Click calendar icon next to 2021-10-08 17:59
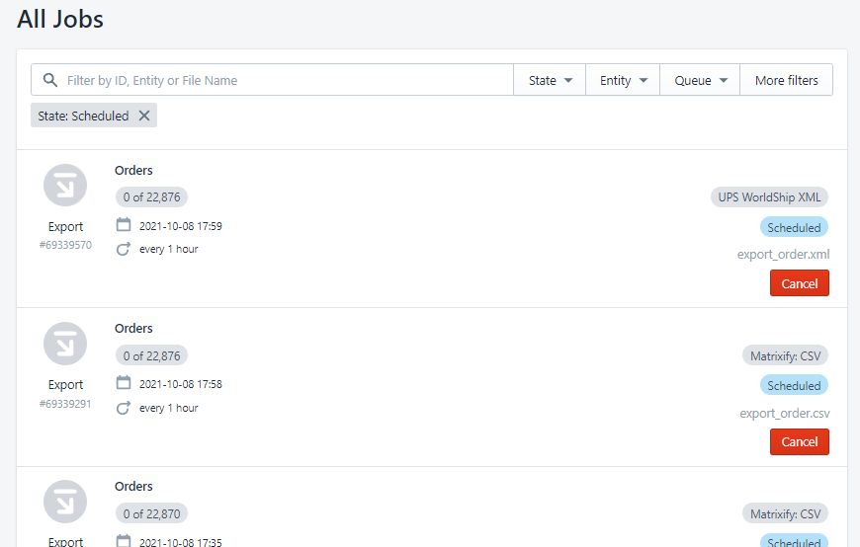The width and height of the screenshot is (860, 547). click(x=124, y=225)
